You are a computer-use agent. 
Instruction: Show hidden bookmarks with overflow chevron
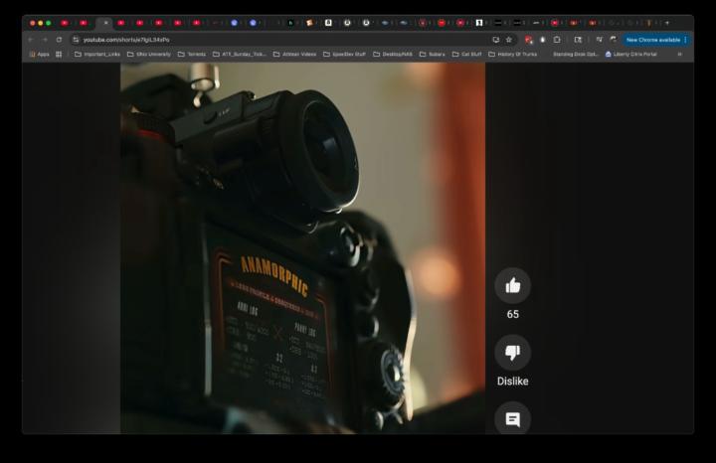pyautogui.click(x=679, y=54)
